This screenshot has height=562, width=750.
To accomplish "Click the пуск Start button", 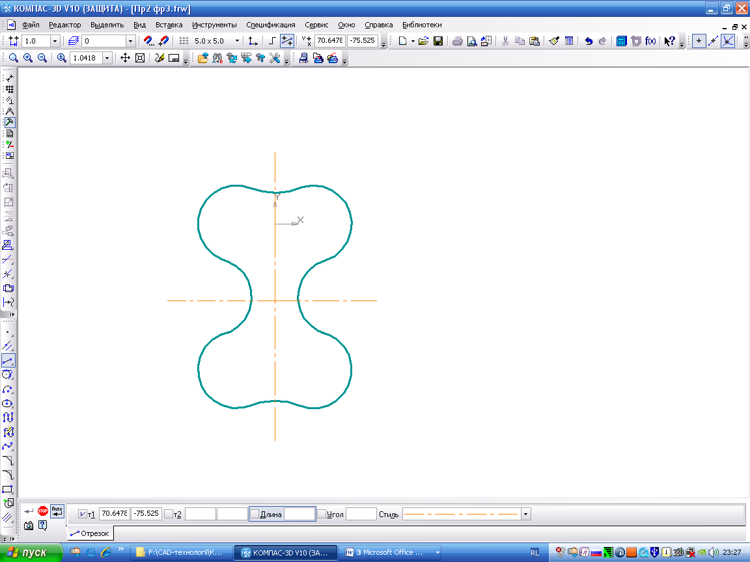I will (31, 552).
